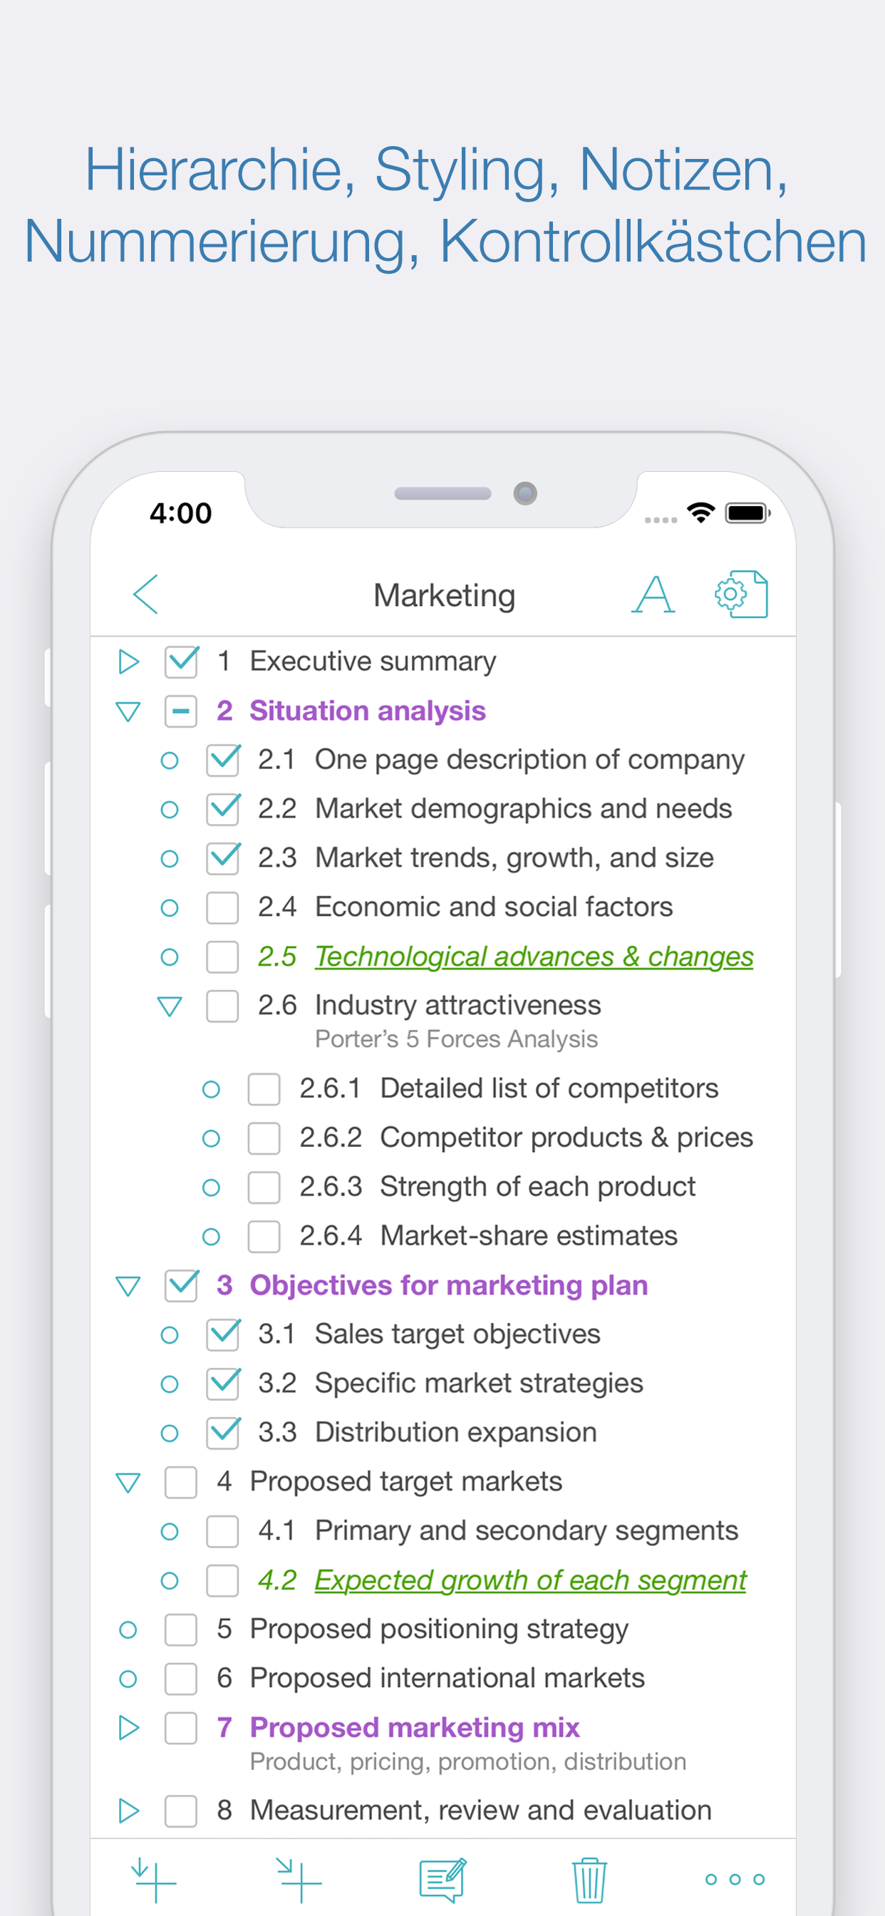
Task: Collapse the Situation analysis section
Action: 129,712
